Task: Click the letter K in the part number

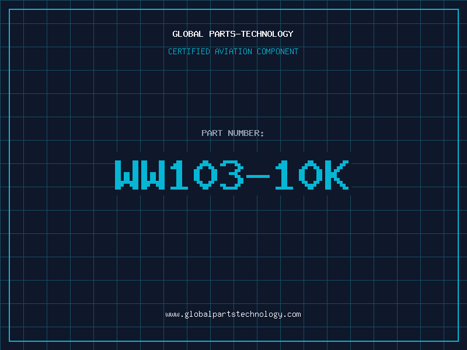Action: (x=337, y=174)
